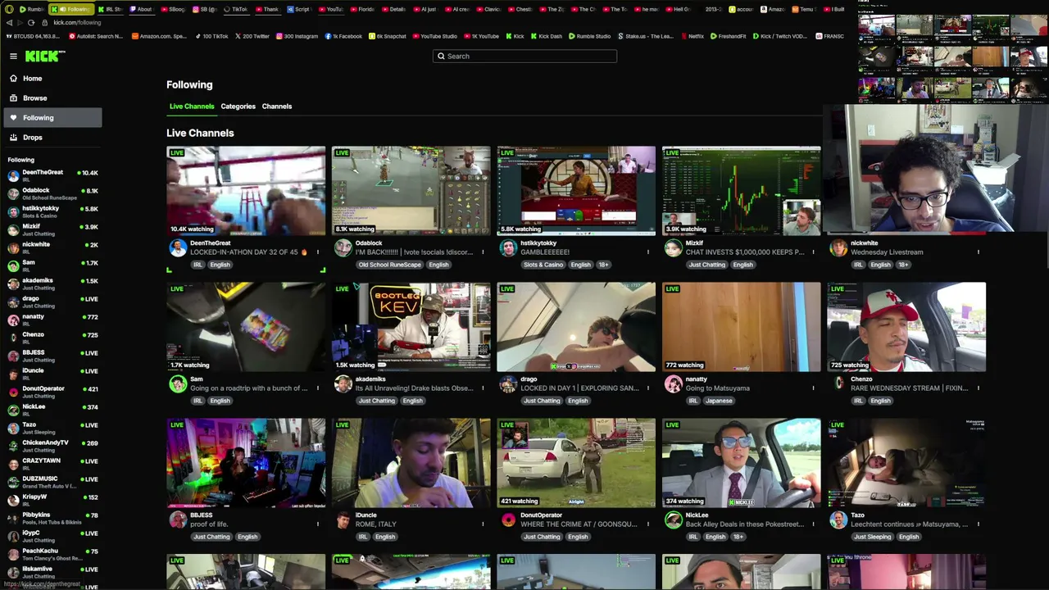Click the Wednesday Livestream title link
The image size is (1049, 590).
pyautogui.click(x=887, y=252)
